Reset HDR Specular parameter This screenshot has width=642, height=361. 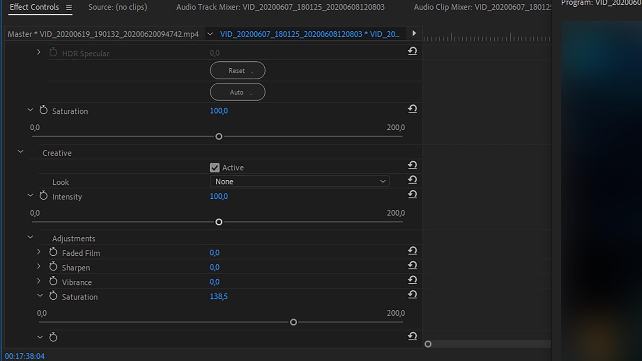click(412, 51)
